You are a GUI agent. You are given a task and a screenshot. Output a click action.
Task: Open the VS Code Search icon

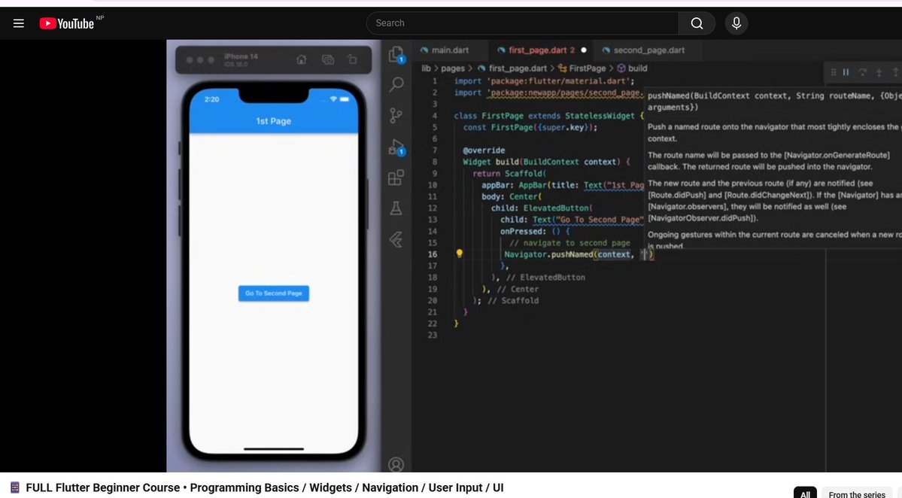pos(396,85)
